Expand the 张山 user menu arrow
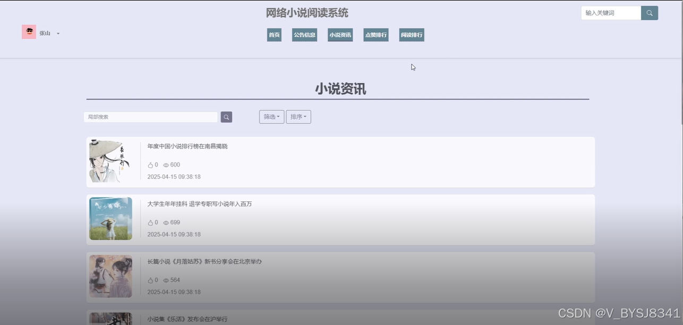 pos(58,33)
